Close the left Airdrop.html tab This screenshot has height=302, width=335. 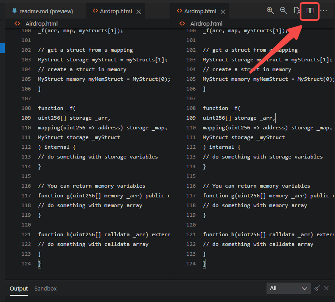pyautogui.click(x=139, y=12)
